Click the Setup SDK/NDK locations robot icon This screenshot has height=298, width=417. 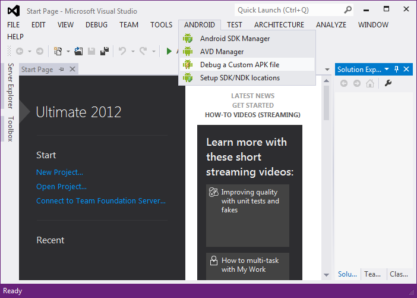(188, 77)
